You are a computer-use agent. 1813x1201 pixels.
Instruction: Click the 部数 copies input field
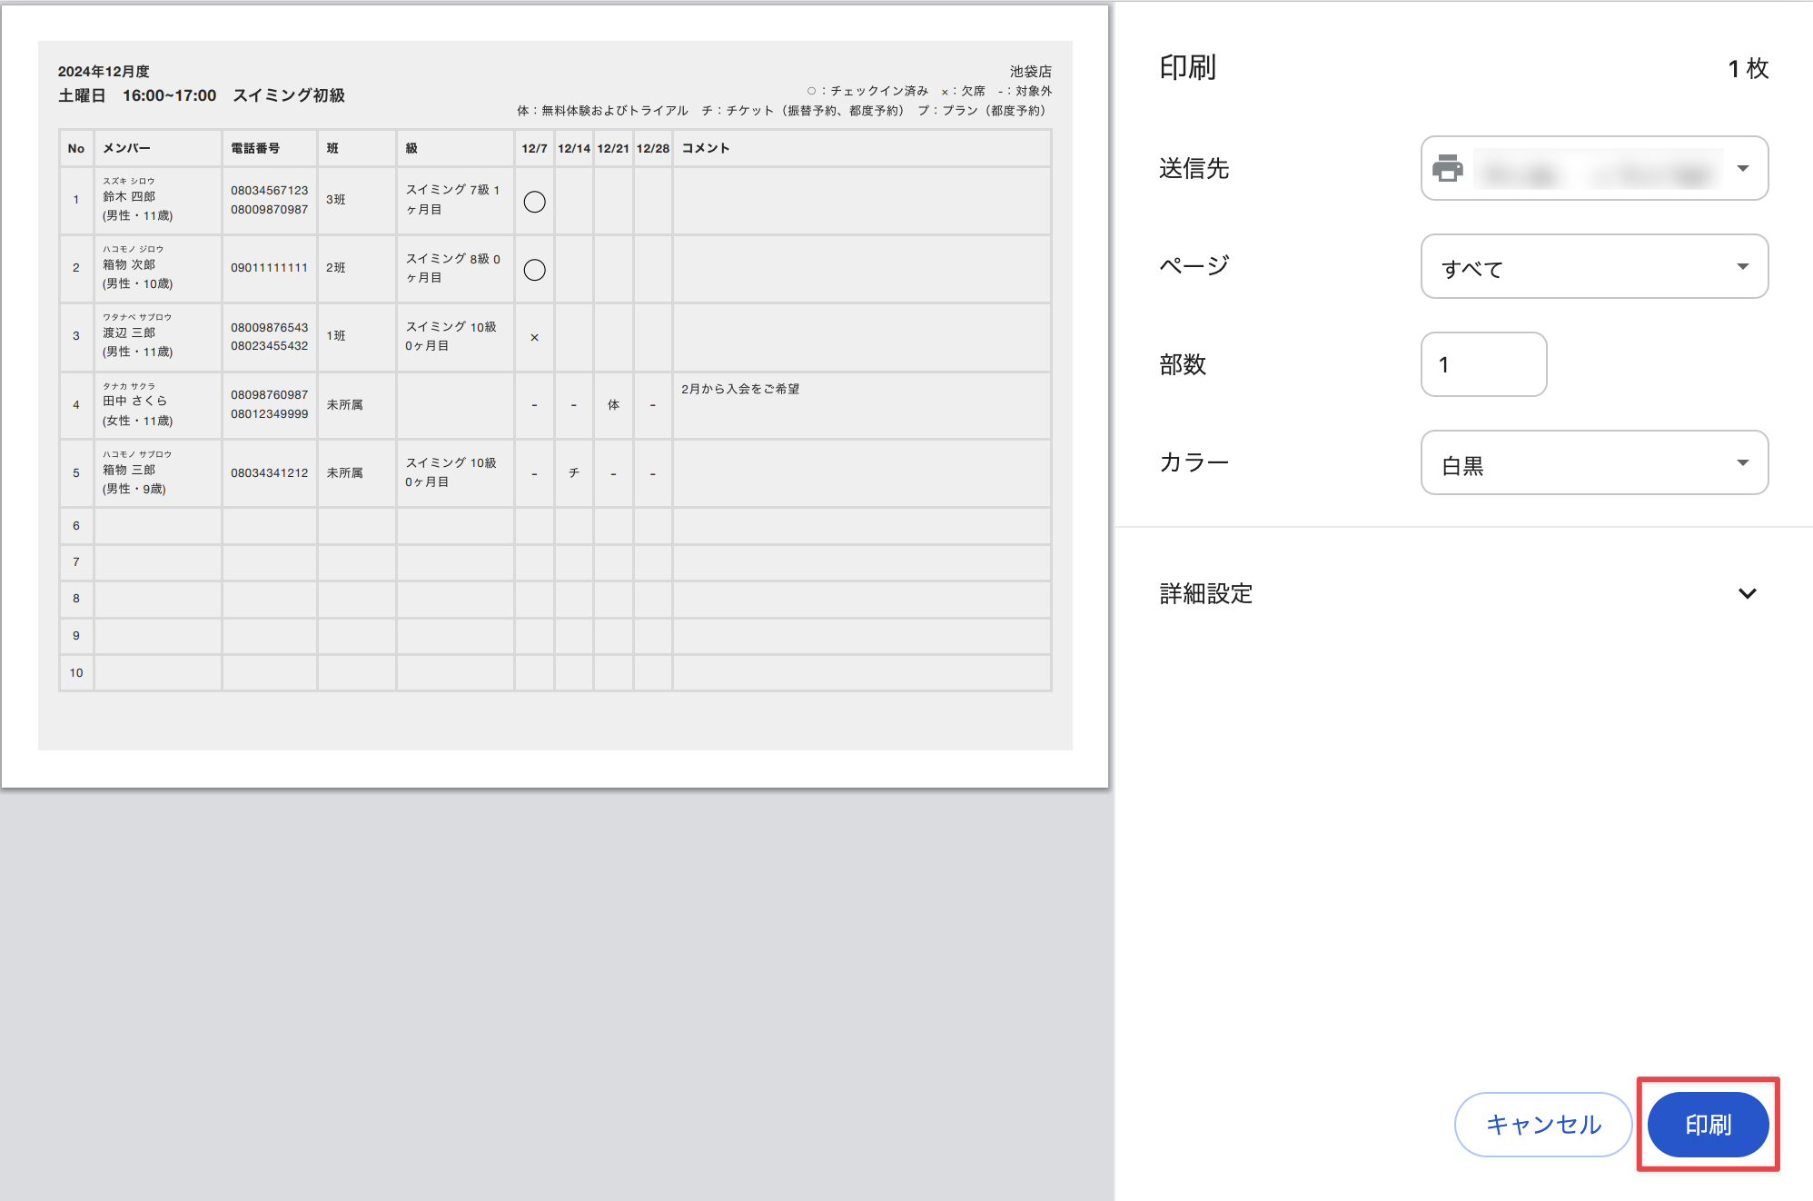(1482, 364)
